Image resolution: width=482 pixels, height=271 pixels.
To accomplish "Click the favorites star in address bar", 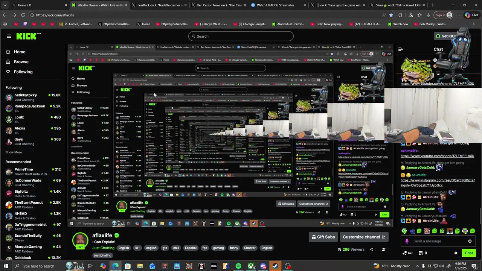I will pyautogui.click(x=391, y=15).
